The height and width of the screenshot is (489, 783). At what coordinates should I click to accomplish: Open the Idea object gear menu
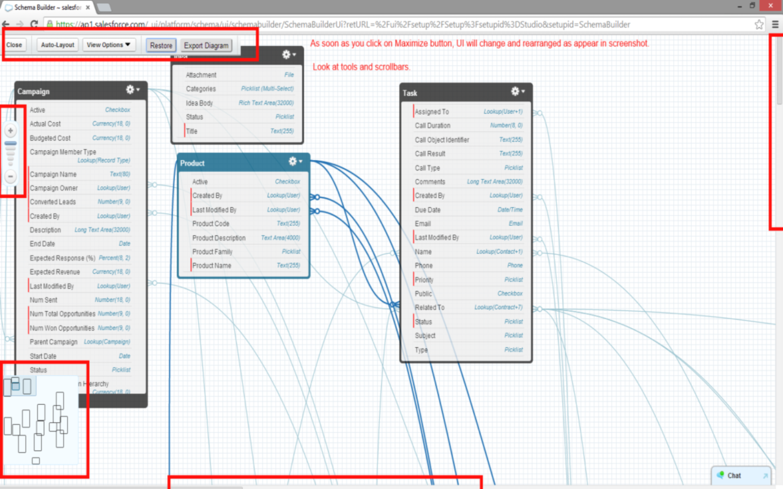[289, 54]
